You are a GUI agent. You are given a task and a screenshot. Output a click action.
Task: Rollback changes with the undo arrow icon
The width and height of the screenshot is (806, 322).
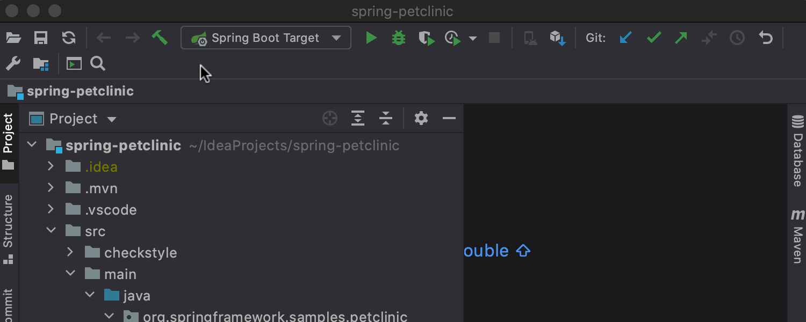point(765,38)
